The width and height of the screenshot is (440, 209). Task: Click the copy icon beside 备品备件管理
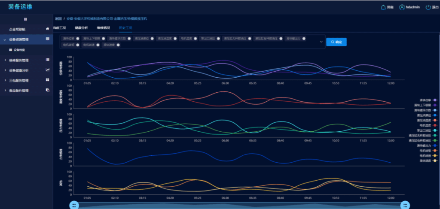click(48, 90)
